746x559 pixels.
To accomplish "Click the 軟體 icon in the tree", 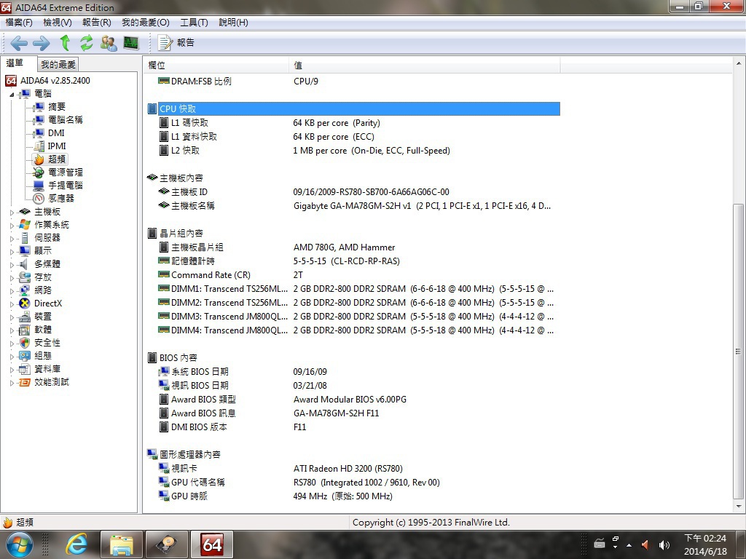I will pos(25,330).
